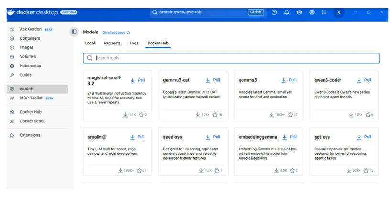Image resolution: width=392 pixels, height=197 pixels.
Task: Open the help question mark icon
Action: click(x=274, y=12)
